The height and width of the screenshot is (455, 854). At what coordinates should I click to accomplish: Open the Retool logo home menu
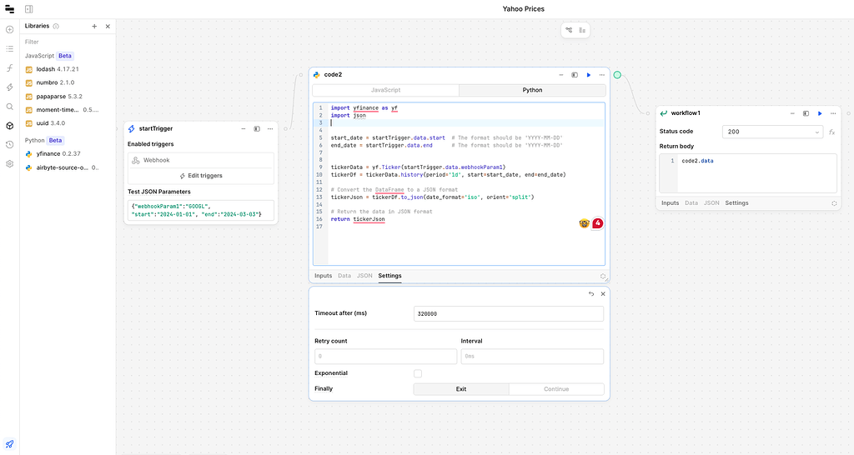point(9,9)
